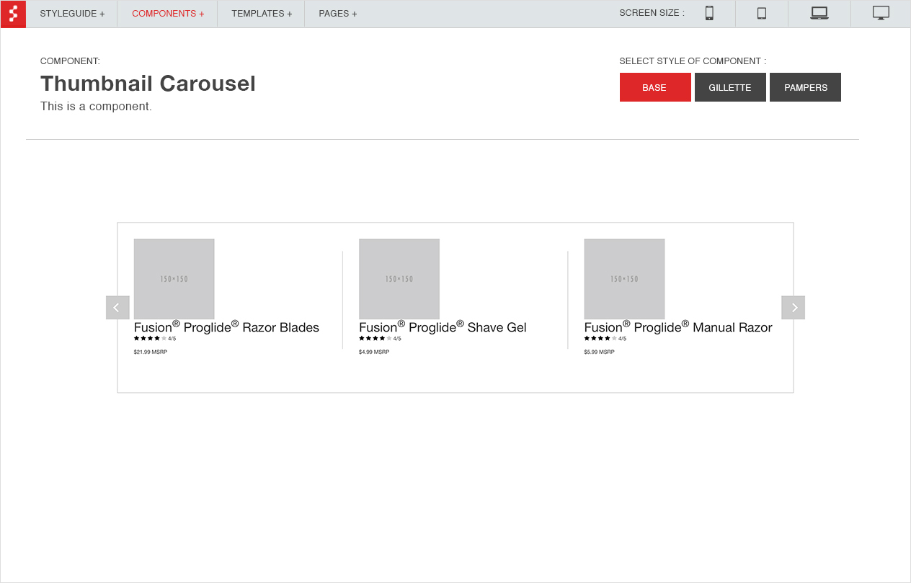Expand the Components menu
911x583 pixels.
[168, 14]
